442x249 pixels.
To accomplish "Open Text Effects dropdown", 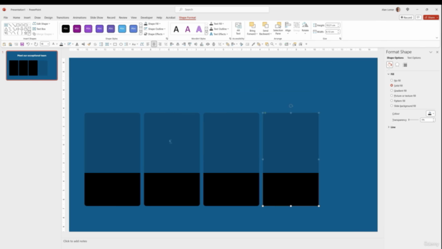I will click(218, 34).
